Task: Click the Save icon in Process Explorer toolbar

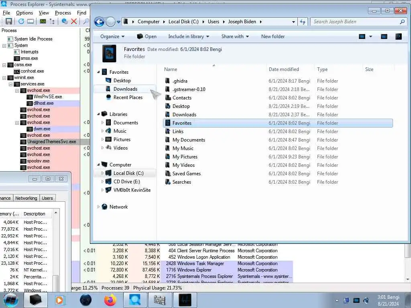Action: coord(9,21)
